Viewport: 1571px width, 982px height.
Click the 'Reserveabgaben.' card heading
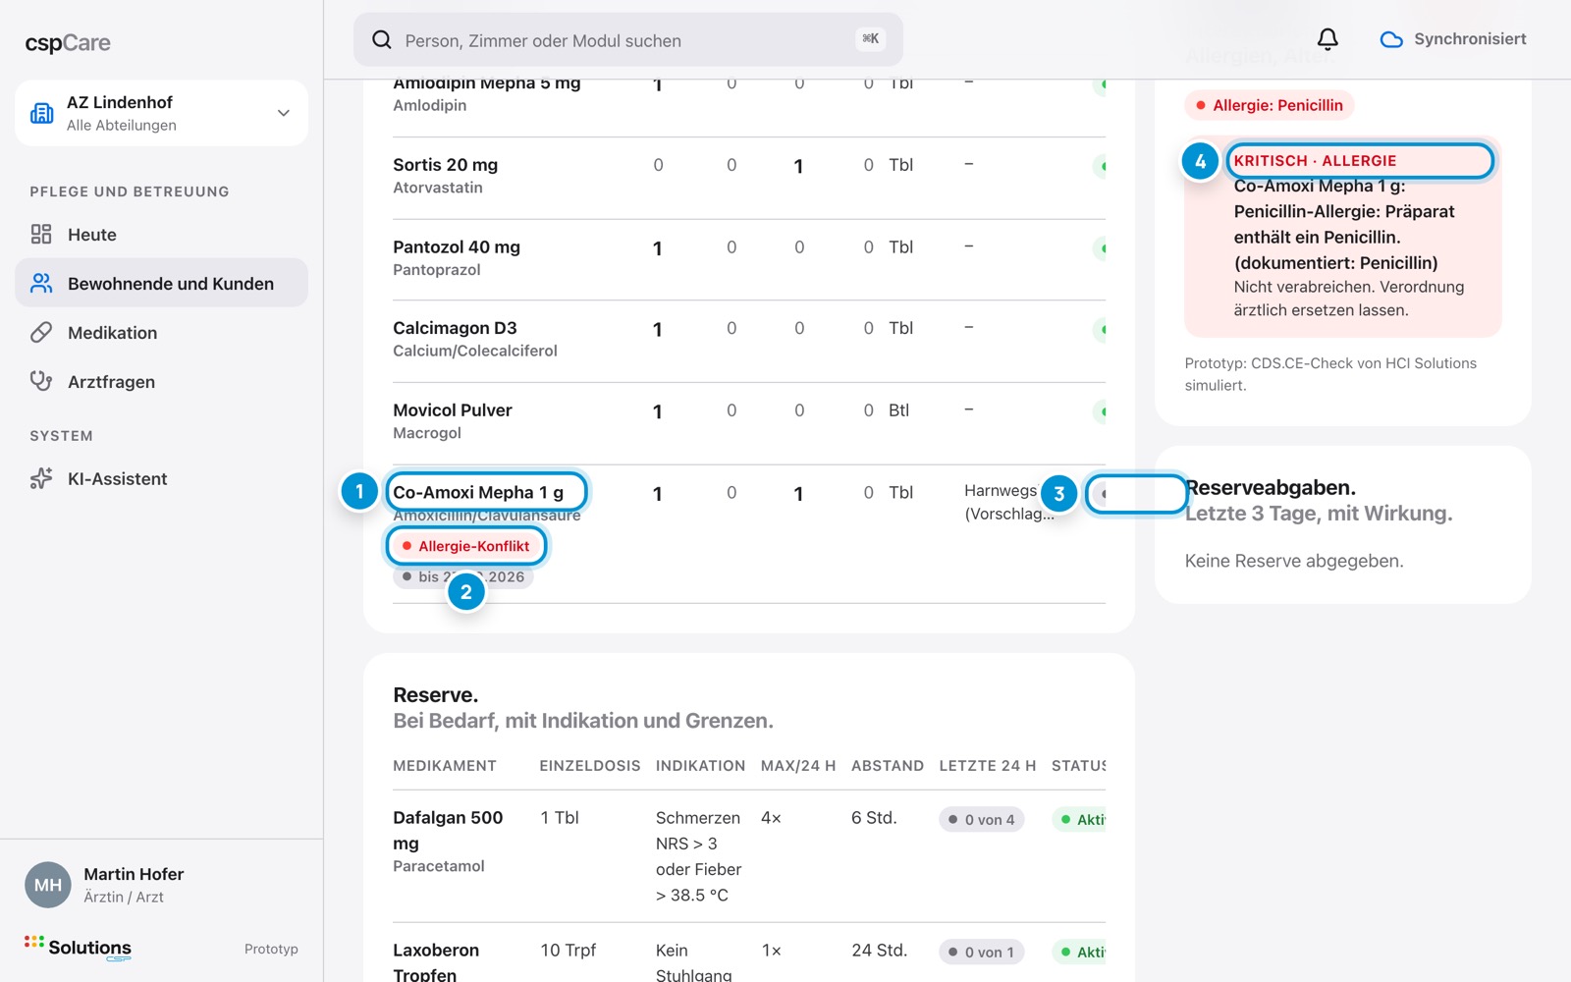click(x=1271, y=488)
